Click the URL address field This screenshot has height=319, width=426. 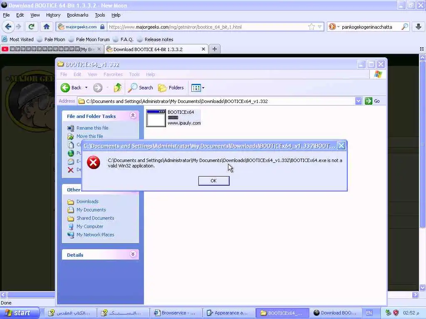[x=207, y=27]
